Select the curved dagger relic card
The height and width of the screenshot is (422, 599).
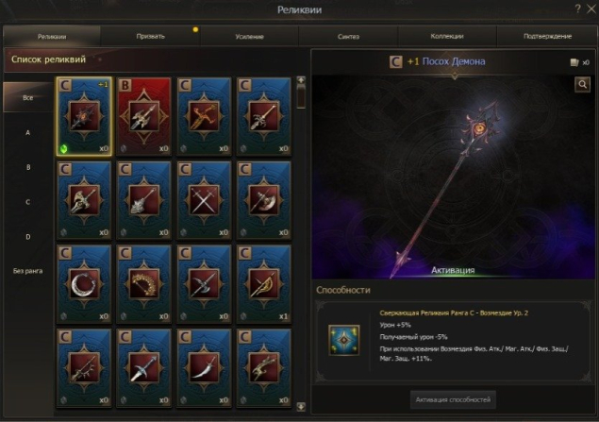click(x=204, y=368)
